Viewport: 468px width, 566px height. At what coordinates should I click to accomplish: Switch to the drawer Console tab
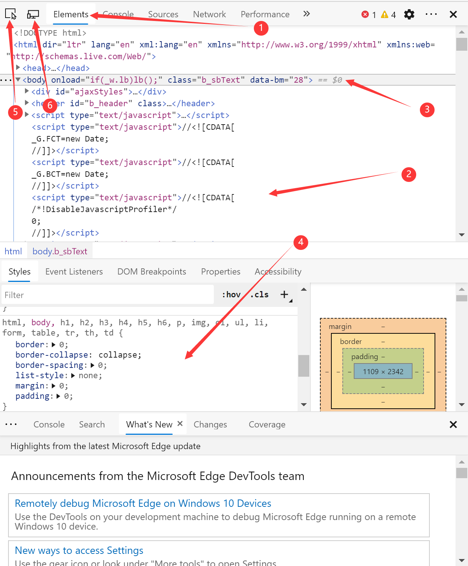49,424
